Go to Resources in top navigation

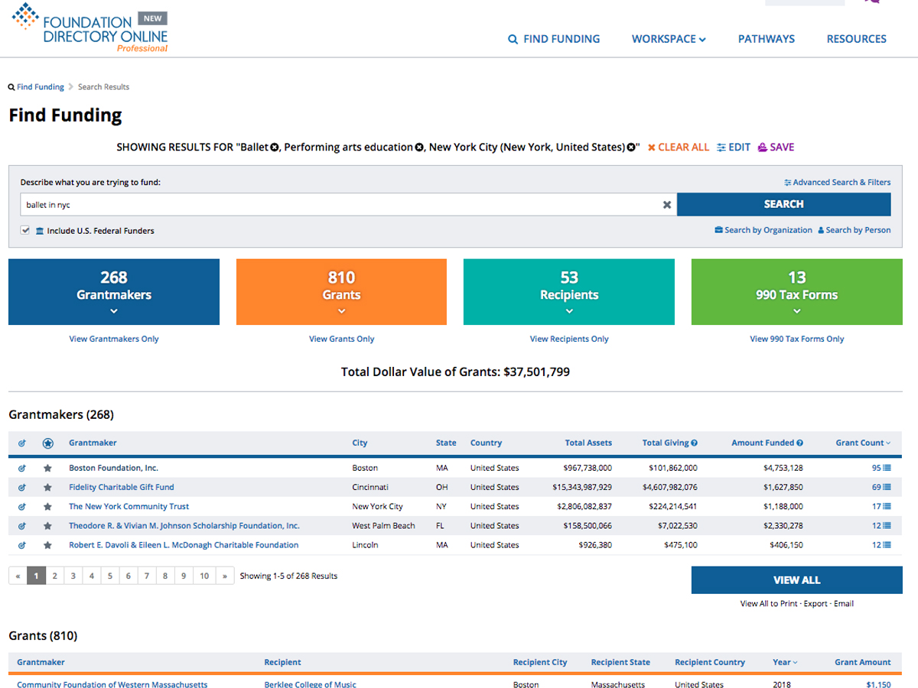(x=856, y=39)
